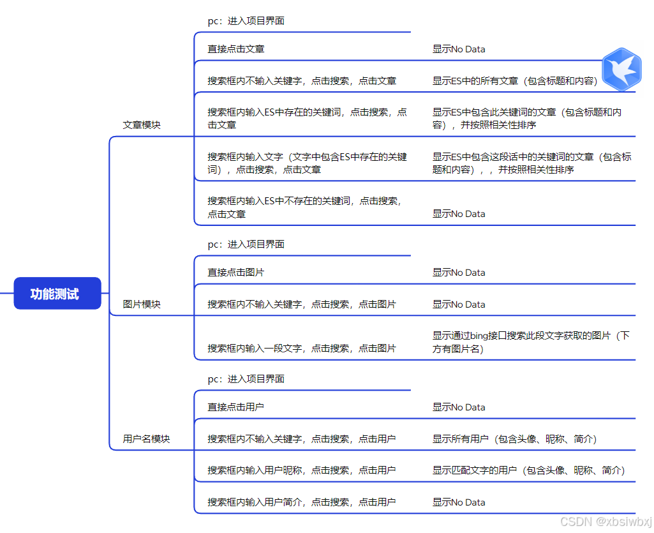Screen dimensions: 654x533
Task: Click 'pc：进入项目界面' above 直接点击文章
Action: [x=246, y=21]
